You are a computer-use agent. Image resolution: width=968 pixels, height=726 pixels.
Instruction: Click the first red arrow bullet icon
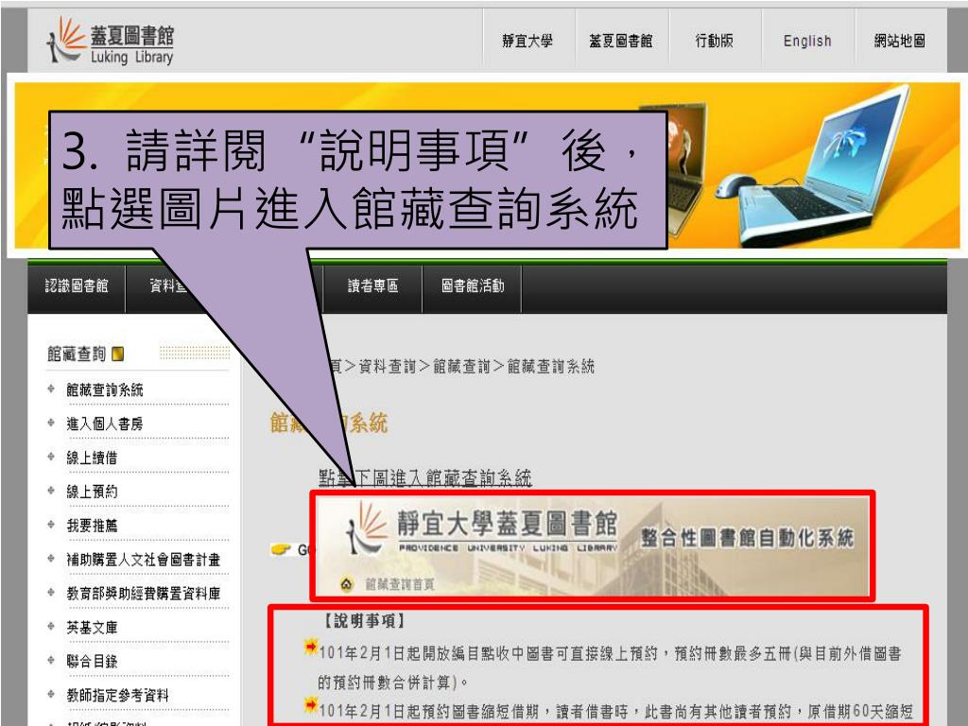point(311,647)
